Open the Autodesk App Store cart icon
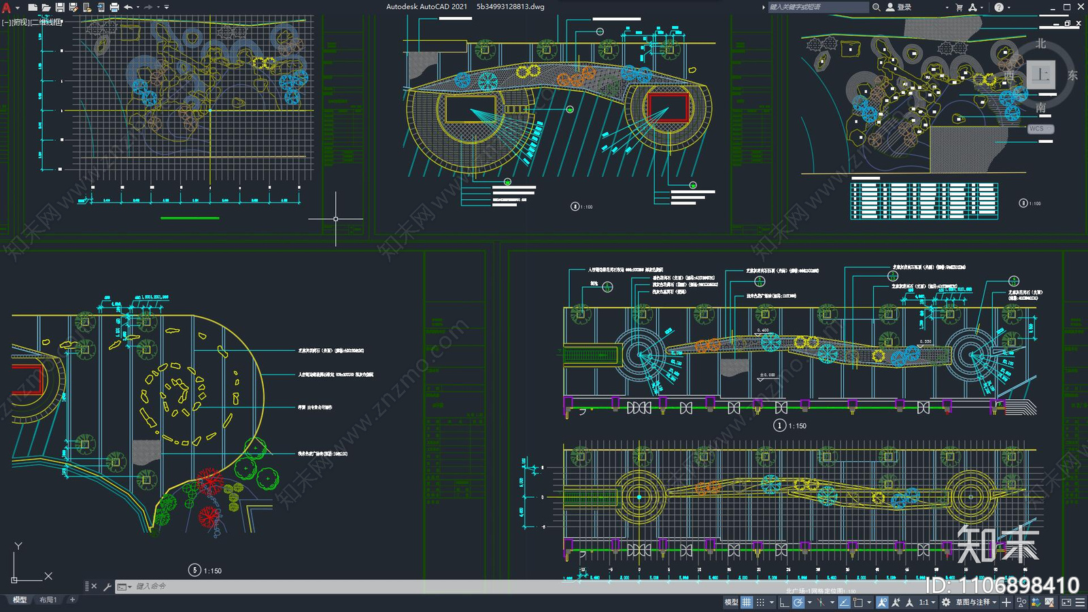This screenshot has width=1088, height=612. [x=959, y=7]
